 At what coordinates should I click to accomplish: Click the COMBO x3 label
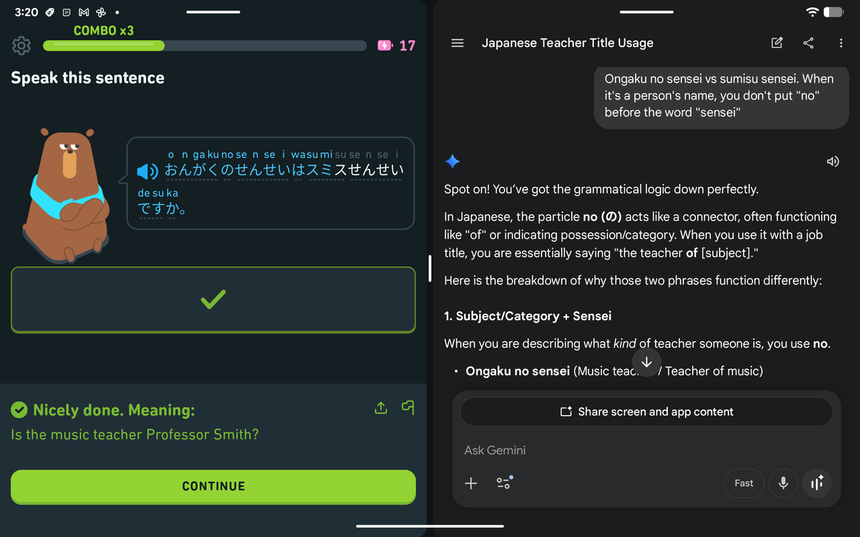click(103, 31)
